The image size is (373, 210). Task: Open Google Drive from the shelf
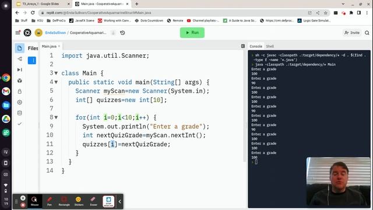(x=6, y=119)
